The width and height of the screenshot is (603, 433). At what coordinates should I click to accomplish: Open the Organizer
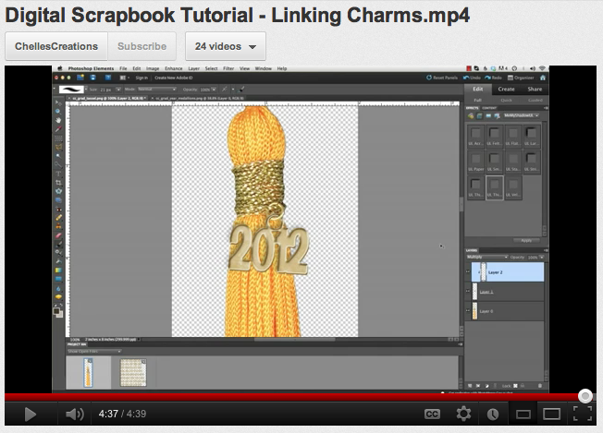tap(521, 78)
